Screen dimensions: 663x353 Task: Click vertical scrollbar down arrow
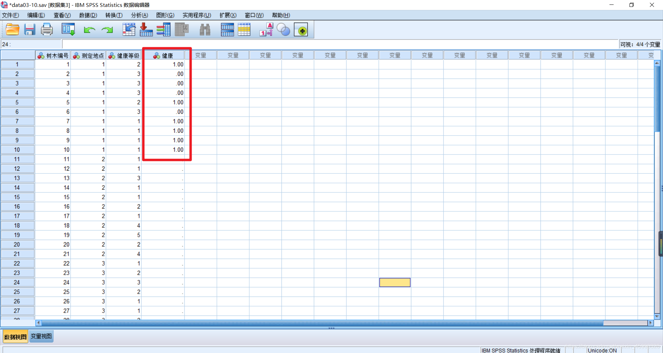coord(657,316)
